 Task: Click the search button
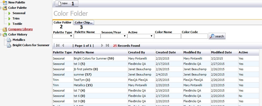coord(217,36)
